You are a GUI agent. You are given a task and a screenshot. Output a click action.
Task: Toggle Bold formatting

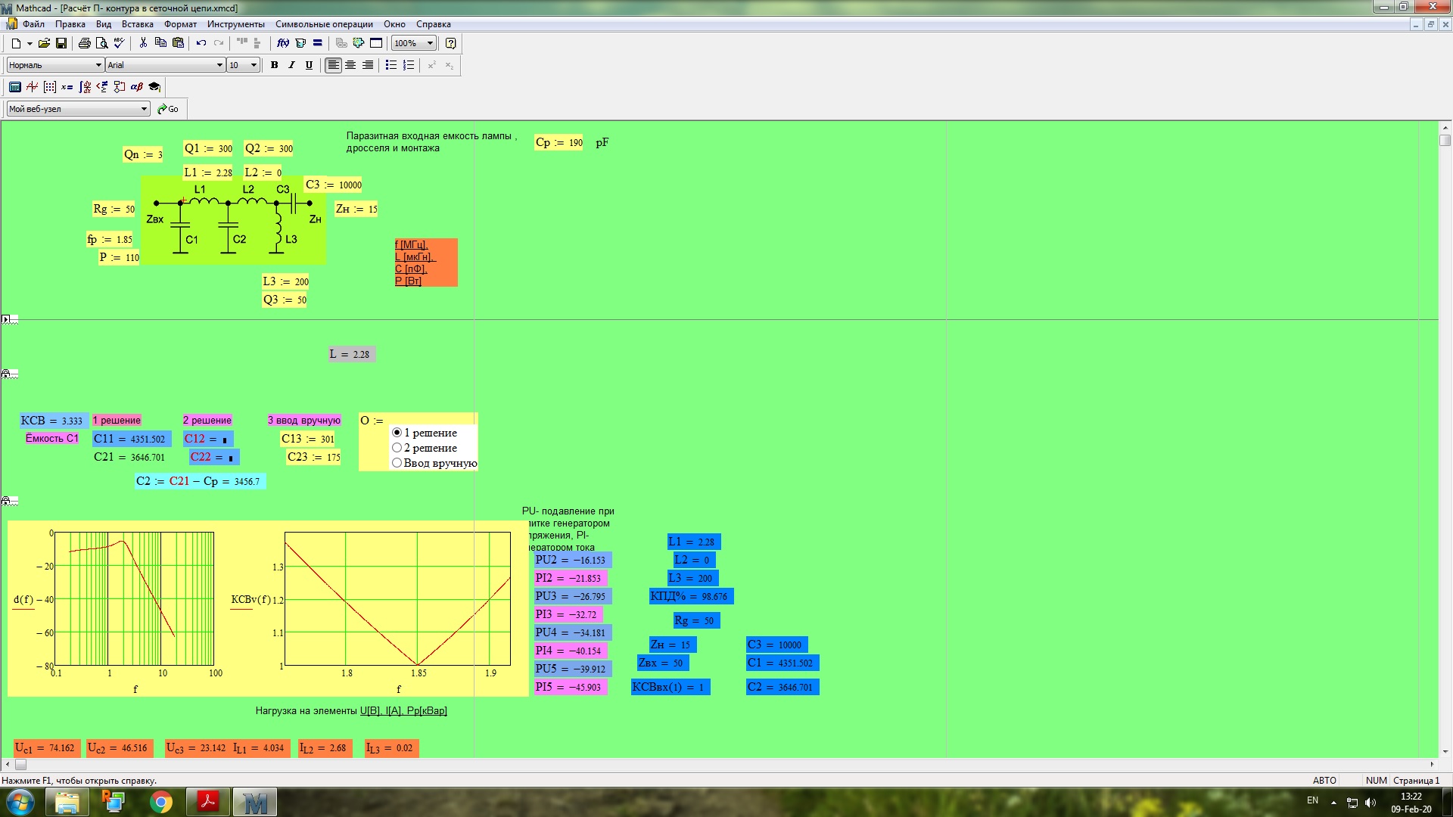click(x=274, y=65)
